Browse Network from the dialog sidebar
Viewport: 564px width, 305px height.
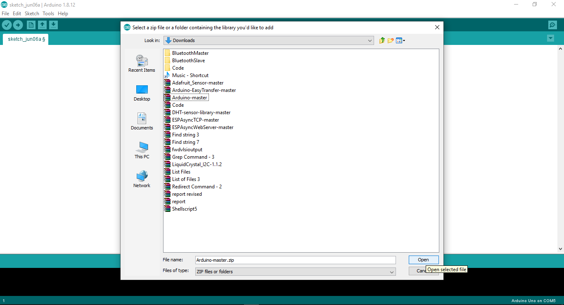click(x=142, y=179)
